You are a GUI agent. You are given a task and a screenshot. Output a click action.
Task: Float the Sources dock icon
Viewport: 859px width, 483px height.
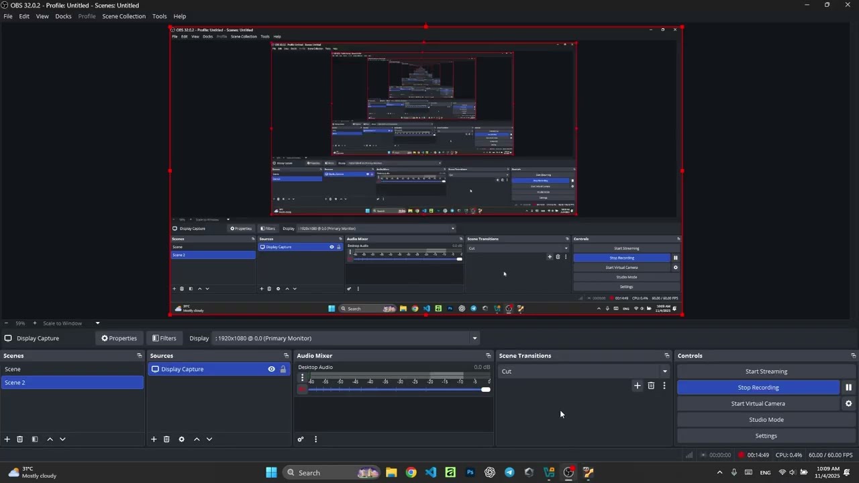[287, 356]
